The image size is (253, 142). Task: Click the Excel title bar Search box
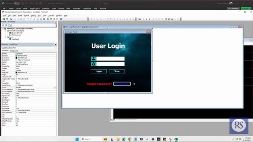click(127, 3)
